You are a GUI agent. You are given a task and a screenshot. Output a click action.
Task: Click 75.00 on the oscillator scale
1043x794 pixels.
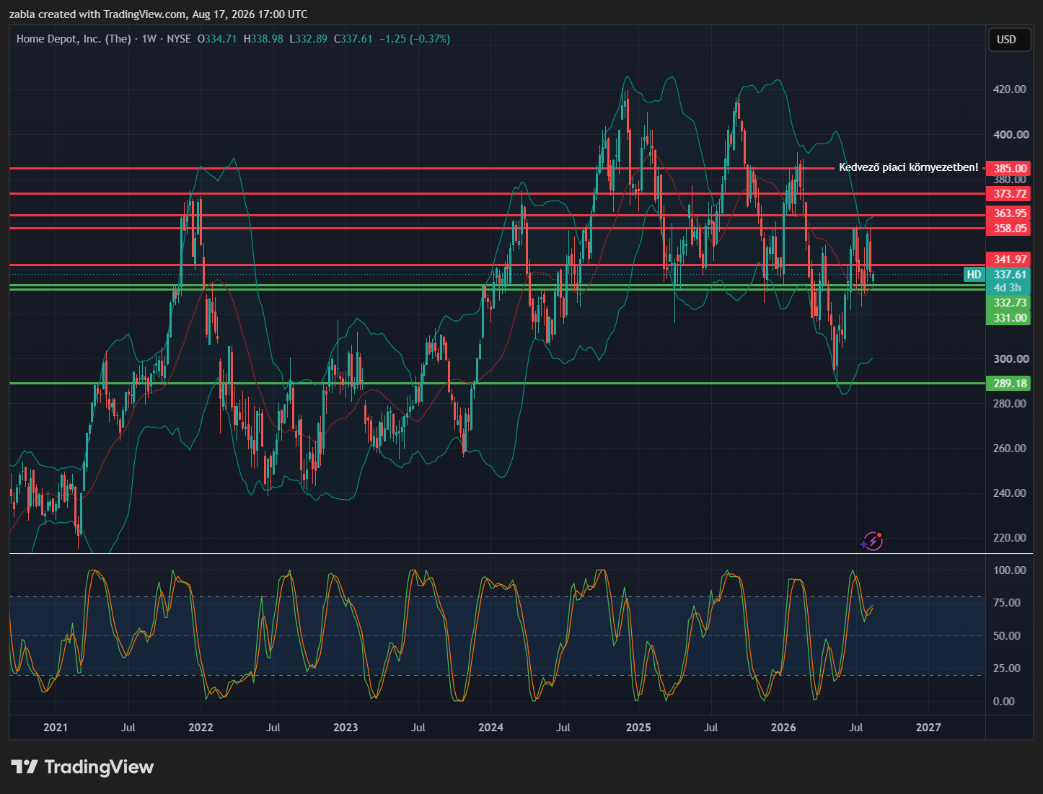click(x=1007, y=603)
